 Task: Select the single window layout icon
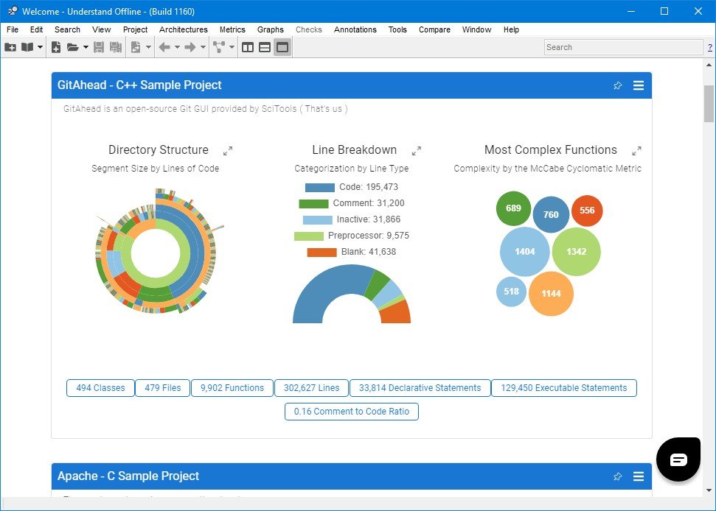(x=282, y=47)
